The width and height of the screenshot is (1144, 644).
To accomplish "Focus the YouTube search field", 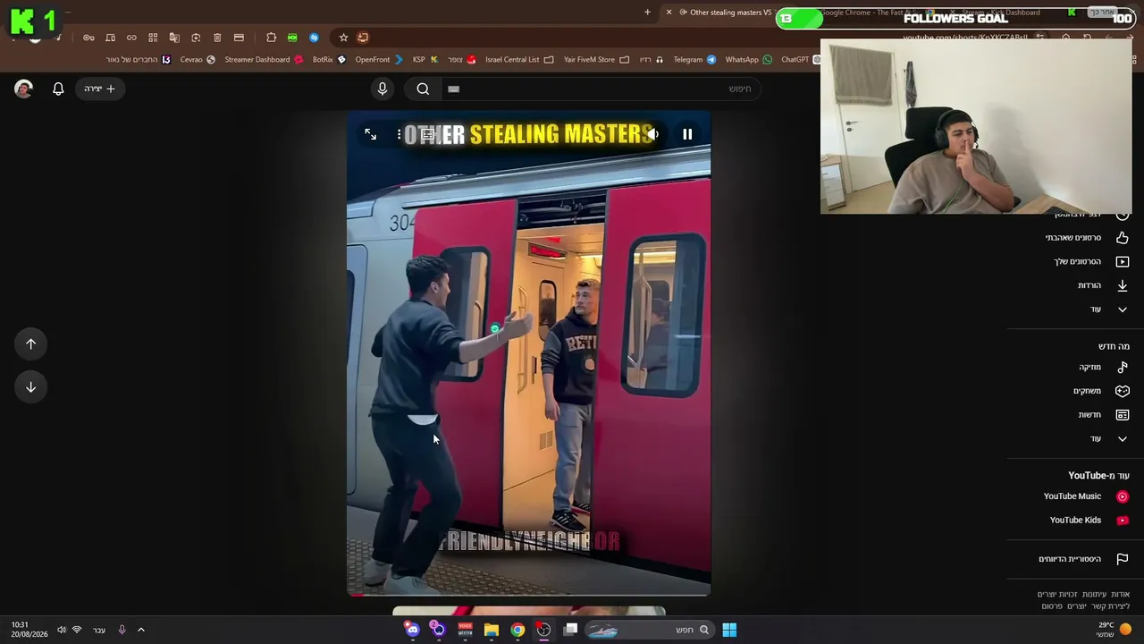I will [x=601, y=89].
